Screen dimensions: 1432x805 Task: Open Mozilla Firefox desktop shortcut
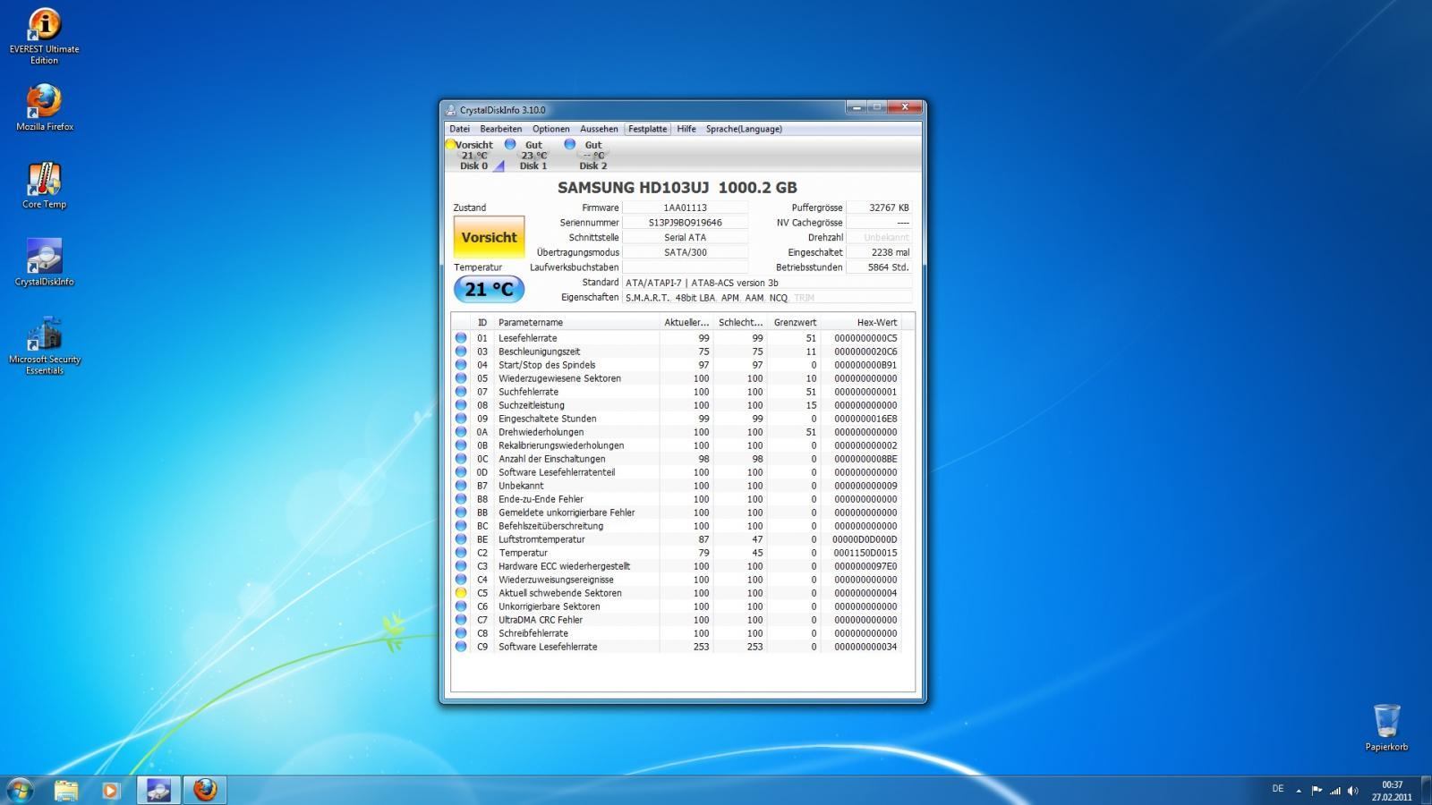click(44, 107)
